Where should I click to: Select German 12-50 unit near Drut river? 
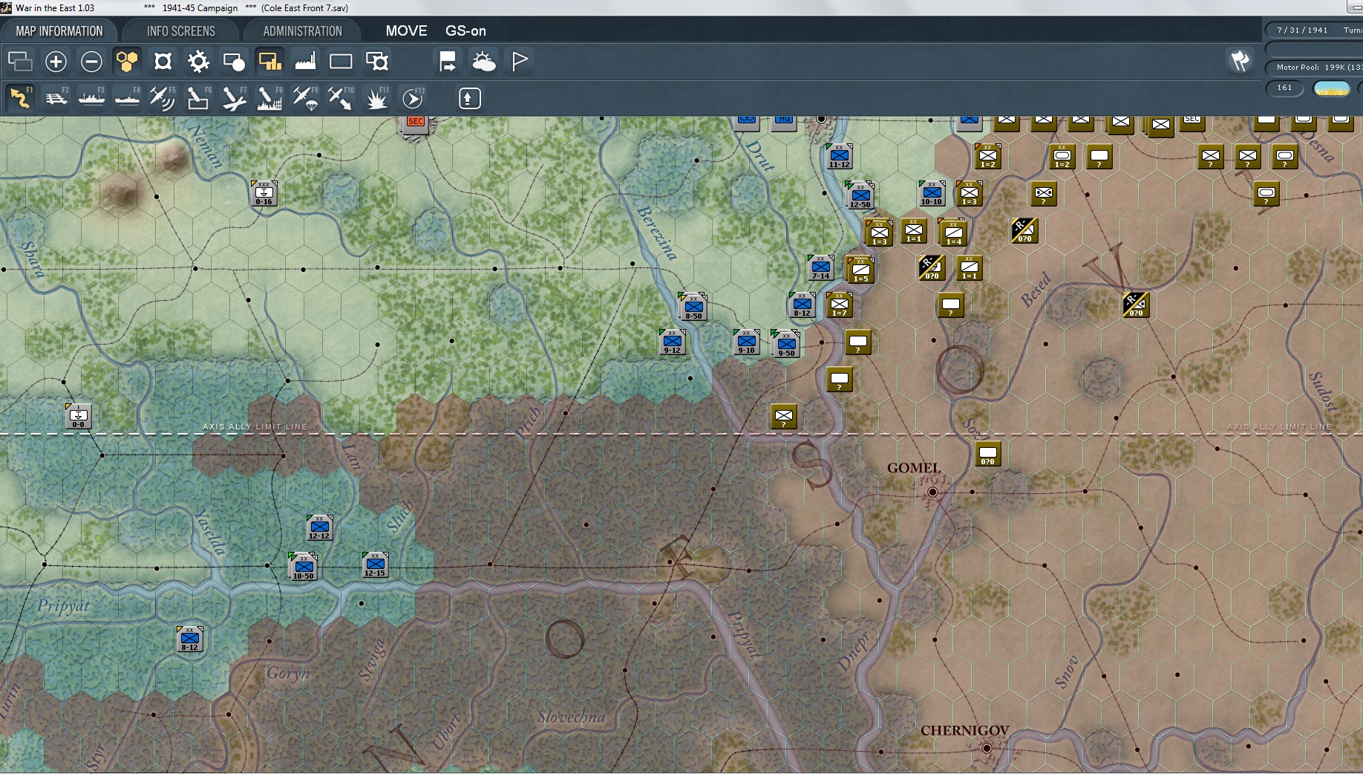coord(860,195)
